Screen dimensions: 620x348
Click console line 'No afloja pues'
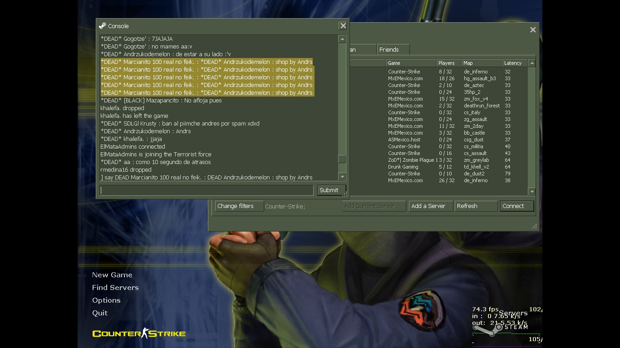[x=161, y=101]
